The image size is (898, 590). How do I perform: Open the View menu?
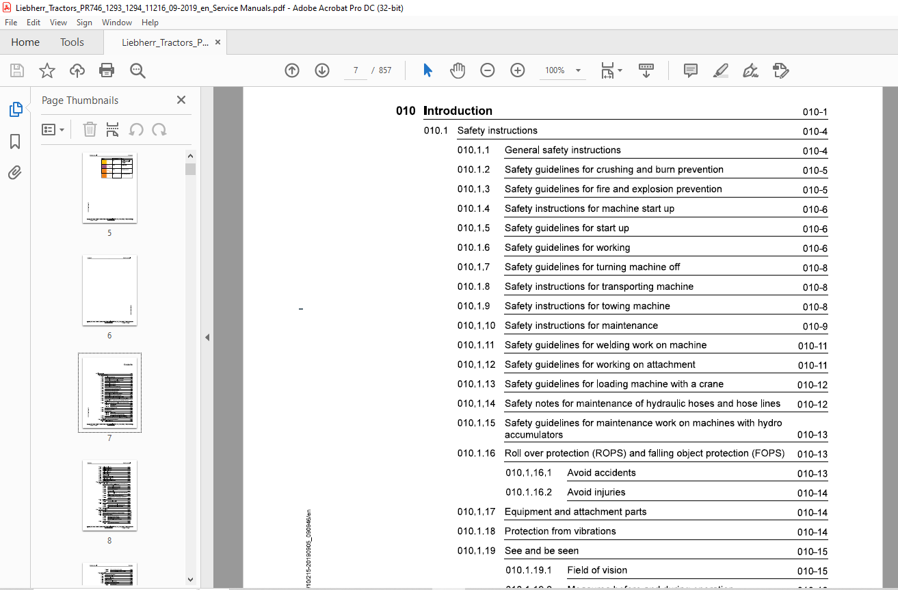59,23
